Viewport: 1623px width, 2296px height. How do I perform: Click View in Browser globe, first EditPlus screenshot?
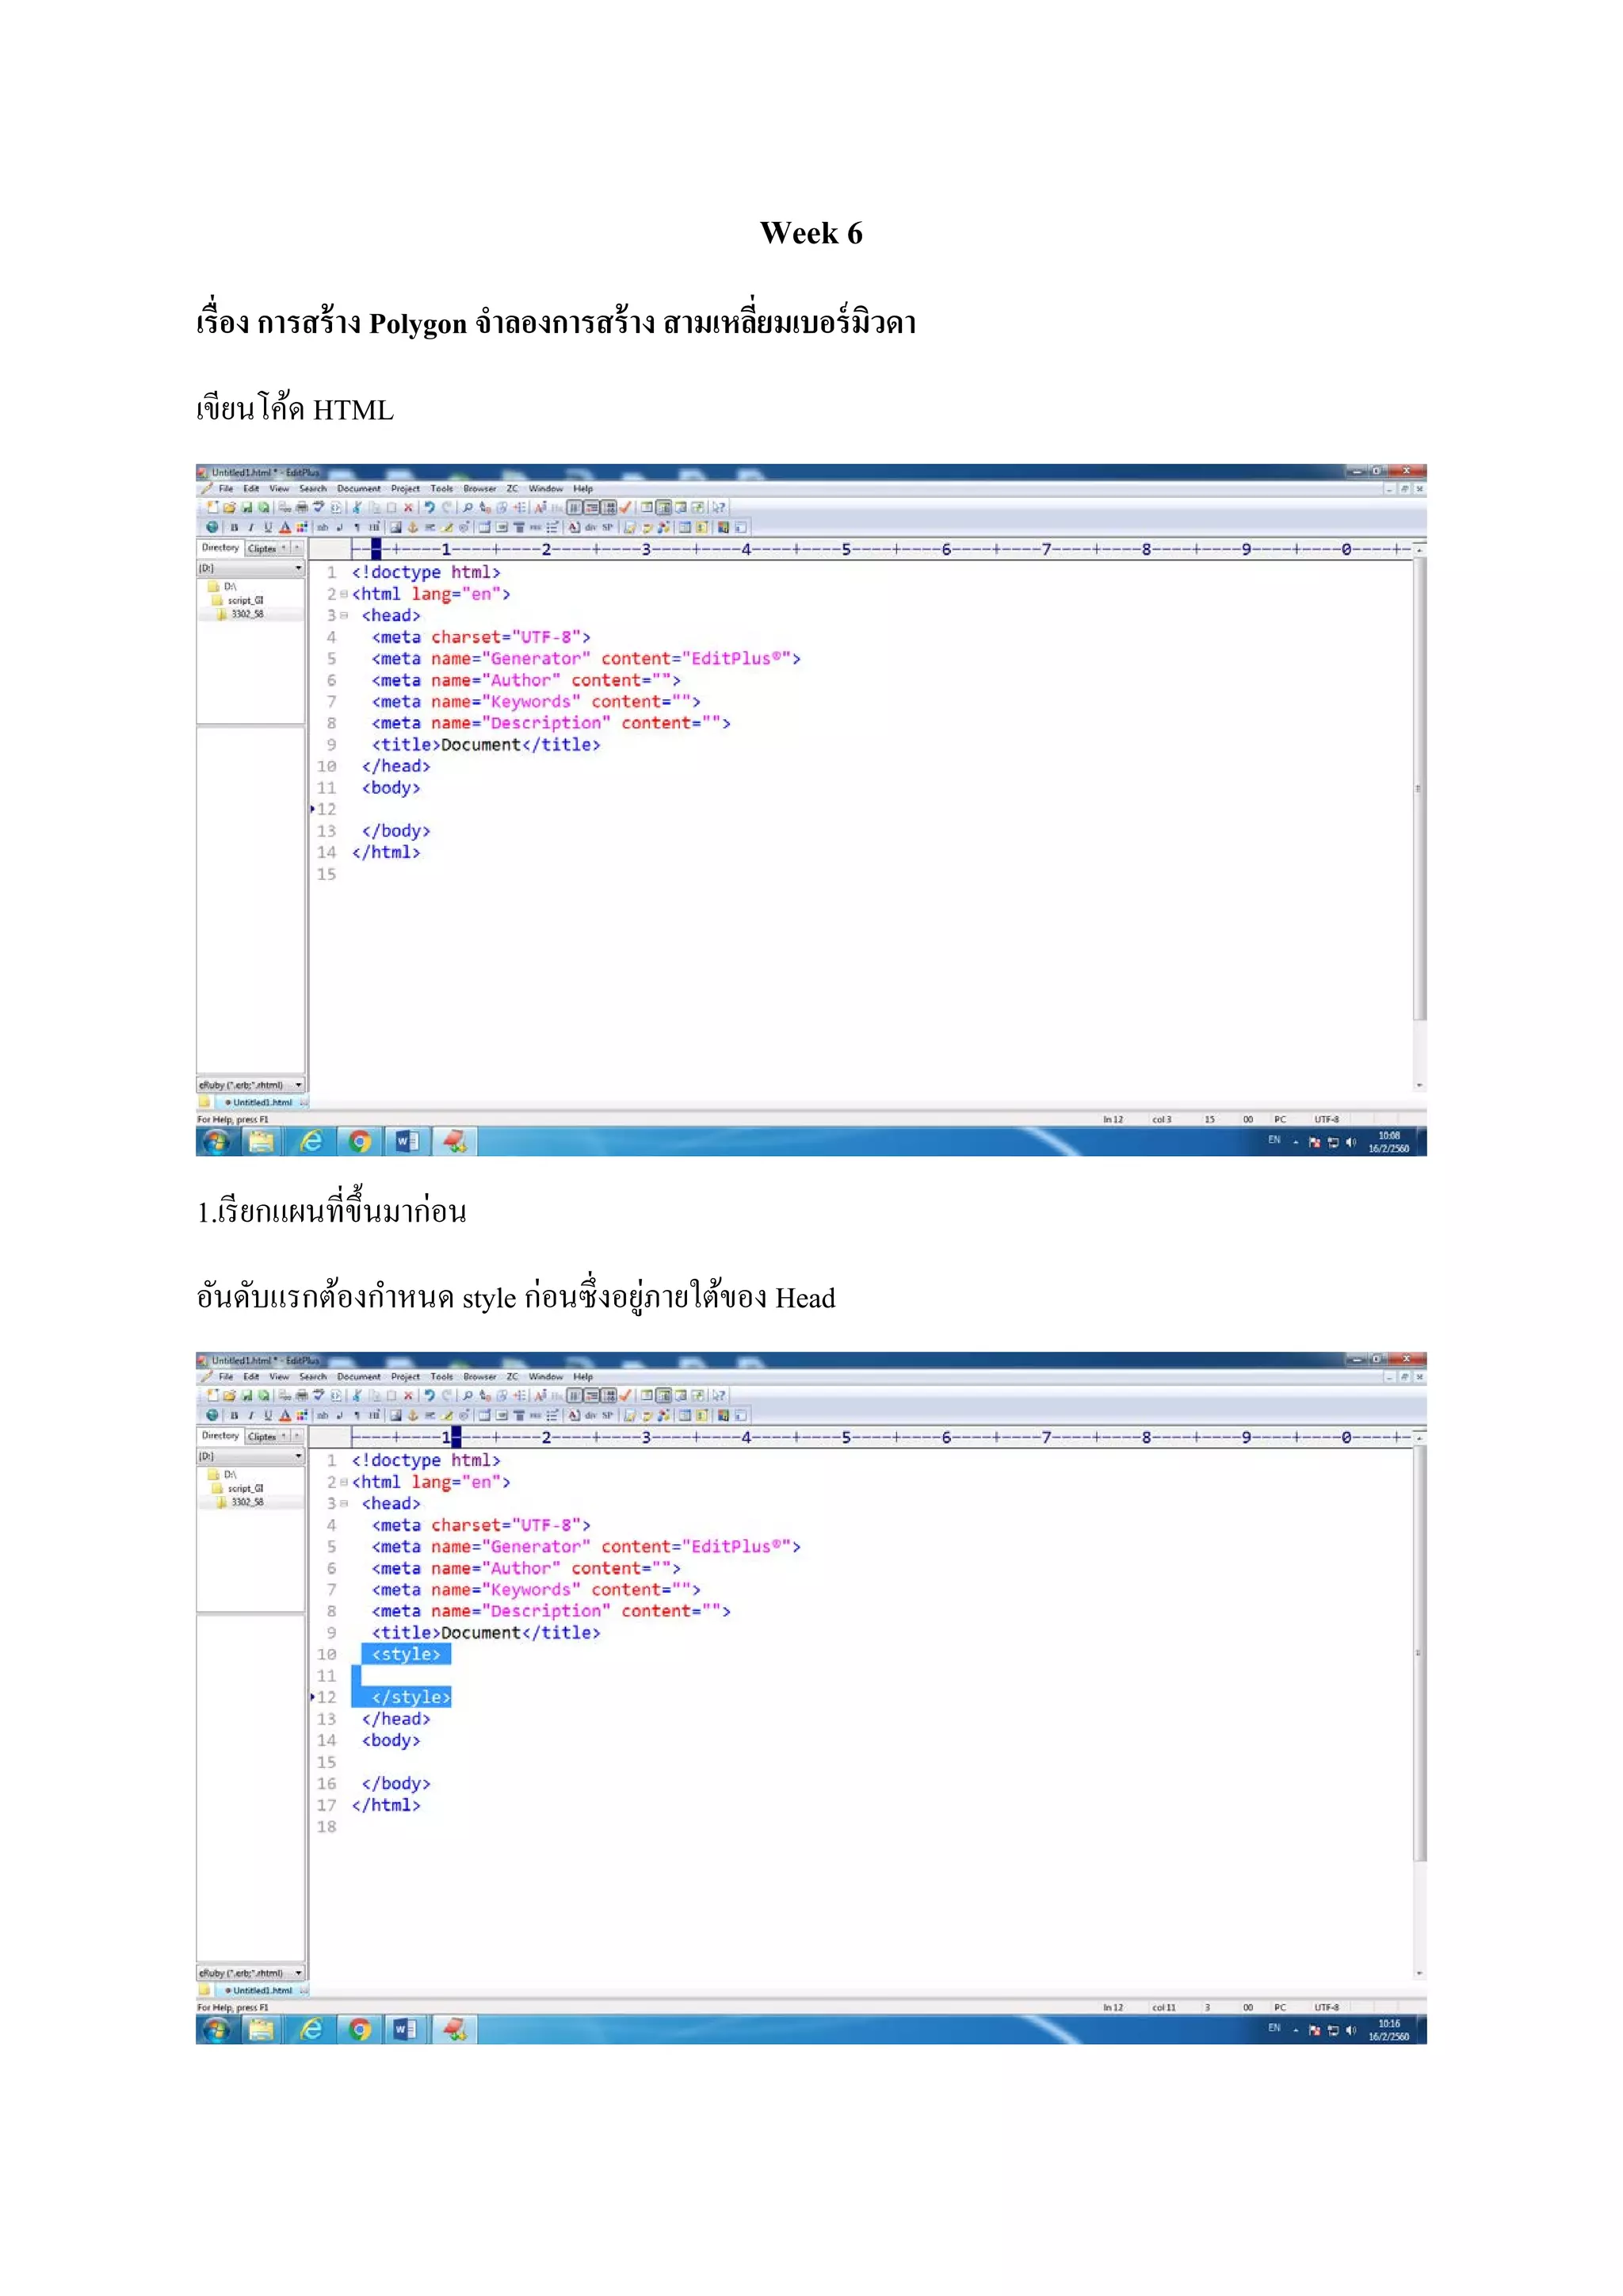click(x=212, y=528)
